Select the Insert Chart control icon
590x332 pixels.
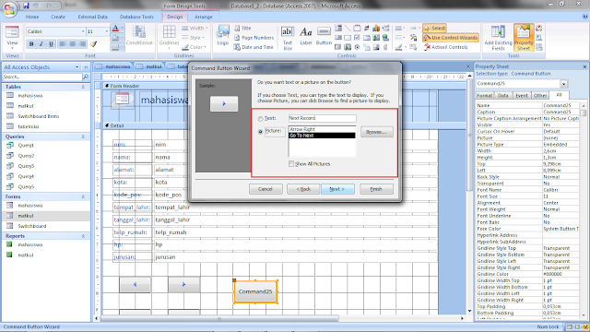point(376,29)
